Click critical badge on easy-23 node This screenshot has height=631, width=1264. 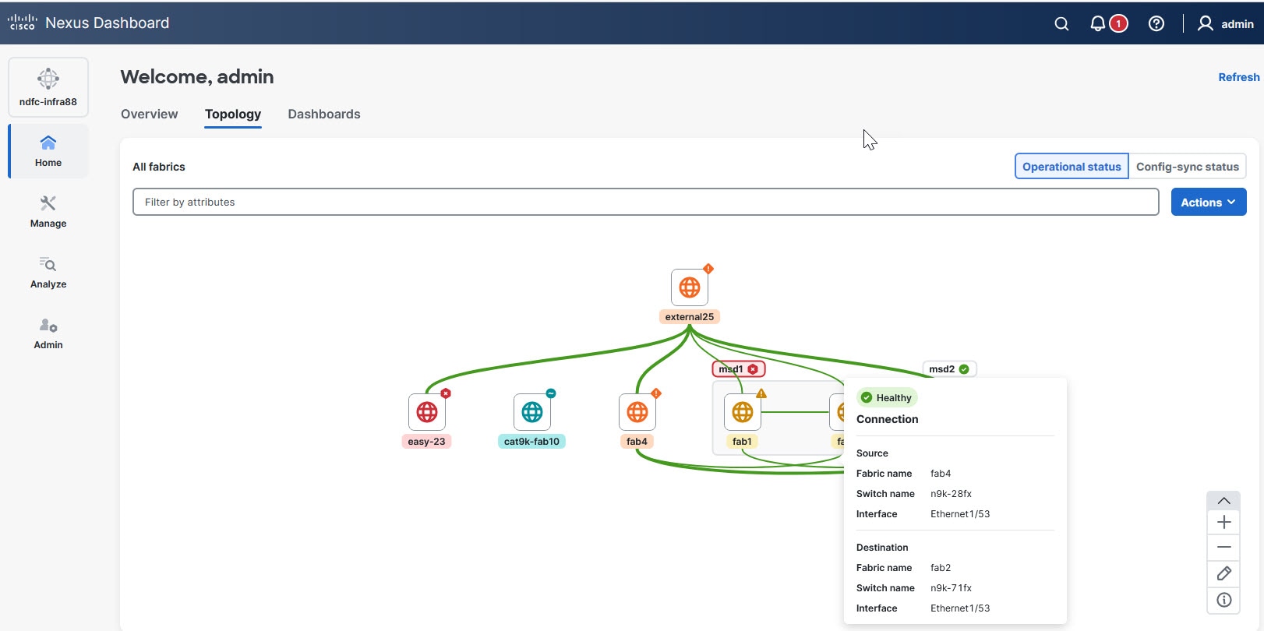[446, 393]
